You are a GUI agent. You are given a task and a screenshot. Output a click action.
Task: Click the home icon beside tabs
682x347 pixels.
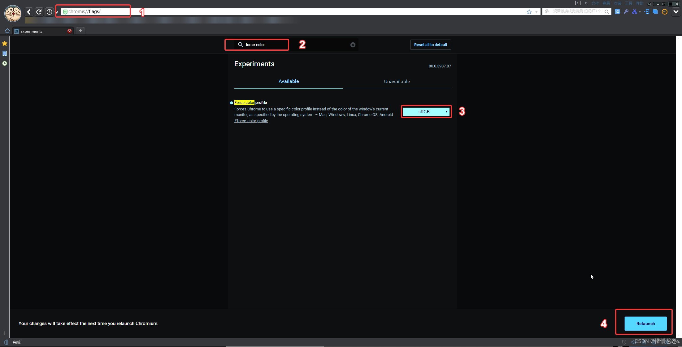click(x=7, y=31)
